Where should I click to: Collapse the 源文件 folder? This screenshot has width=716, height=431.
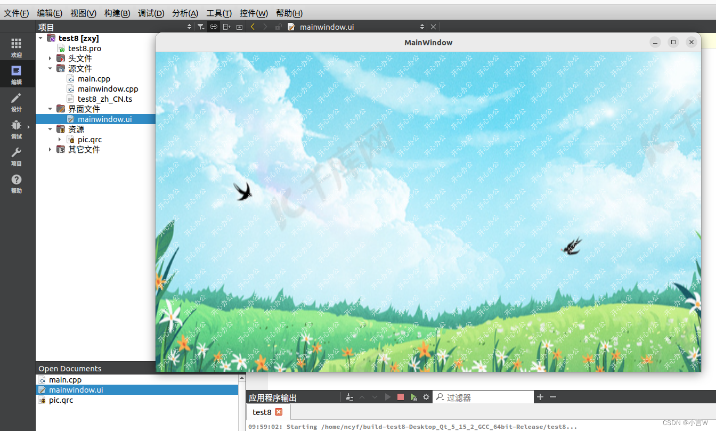click(x=50, y=68)
